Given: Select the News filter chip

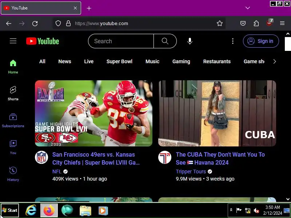Looking at the screenshot, I should click(x=65, y=61).
